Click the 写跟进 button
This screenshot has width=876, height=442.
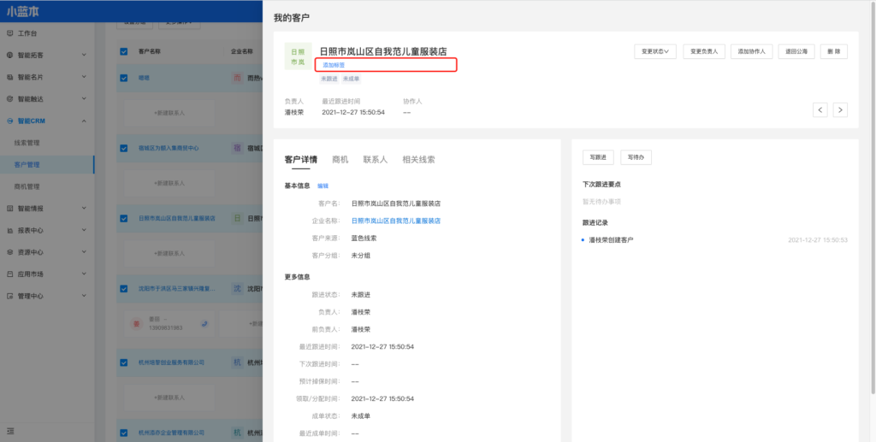click(x=597, y=157)
